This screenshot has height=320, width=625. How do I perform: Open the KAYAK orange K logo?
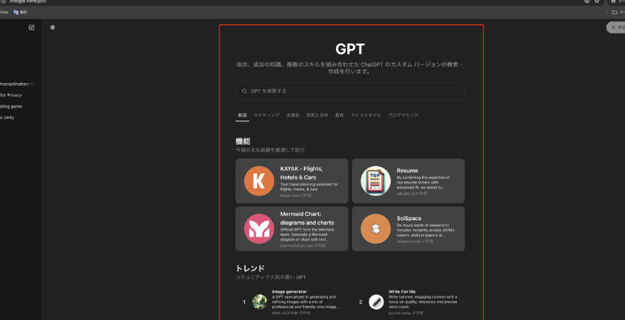pos(259,181)
